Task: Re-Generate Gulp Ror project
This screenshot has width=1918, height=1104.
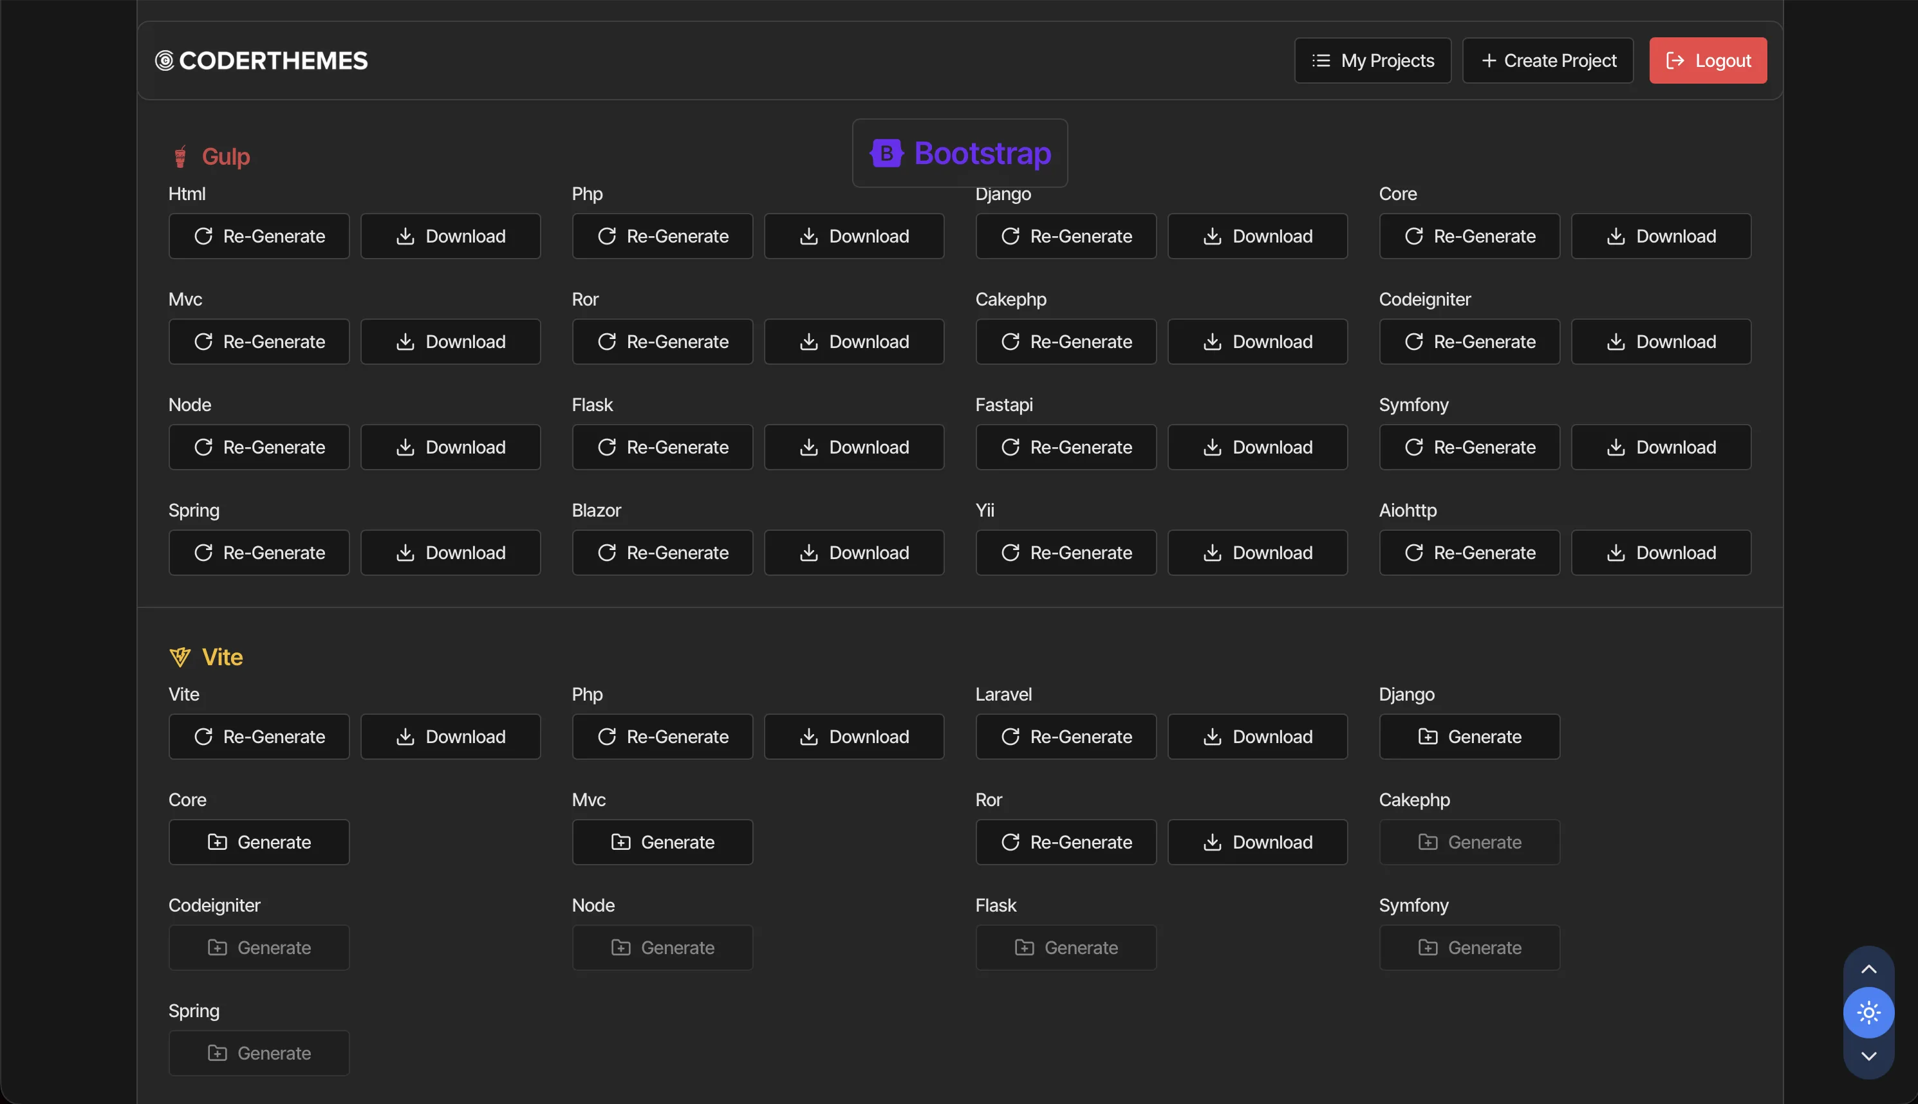Action: pos(662,341)
